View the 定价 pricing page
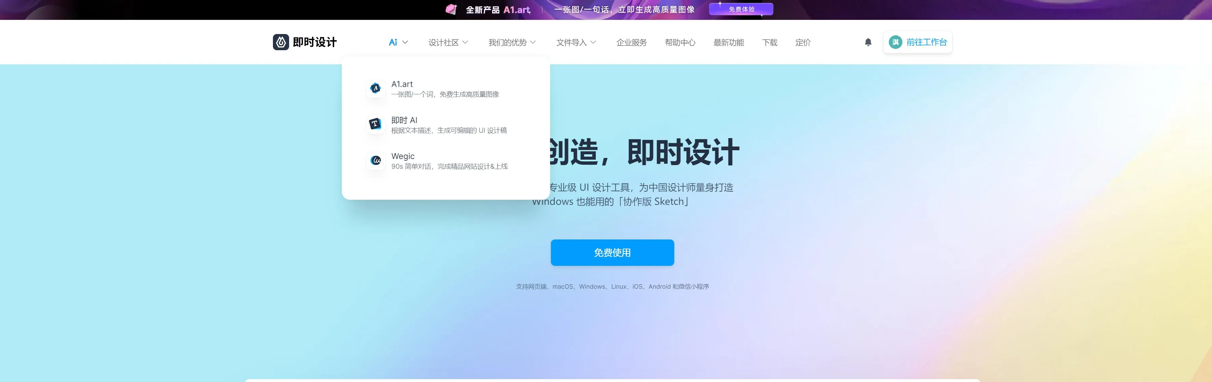This screenshot has width=1212, height=382. coord(803,42)
